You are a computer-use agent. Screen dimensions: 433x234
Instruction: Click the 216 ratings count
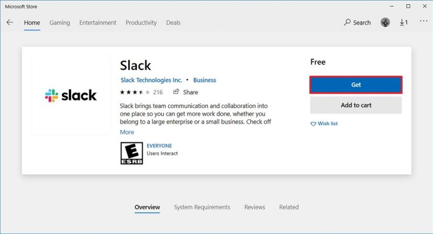pyautogui.click(x=158, y=92)
